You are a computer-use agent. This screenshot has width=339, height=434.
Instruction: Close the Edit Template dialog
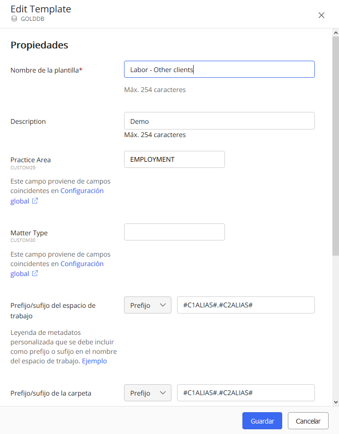pos(321,15)
